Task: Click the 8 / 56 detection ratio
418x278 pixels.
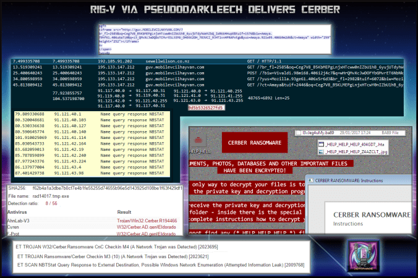Action: pos(53,203)
